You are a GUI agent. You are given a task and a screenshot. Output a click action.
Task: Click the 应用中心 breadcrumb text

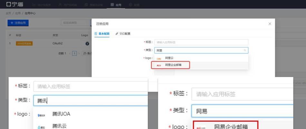[x=30, y=13]
